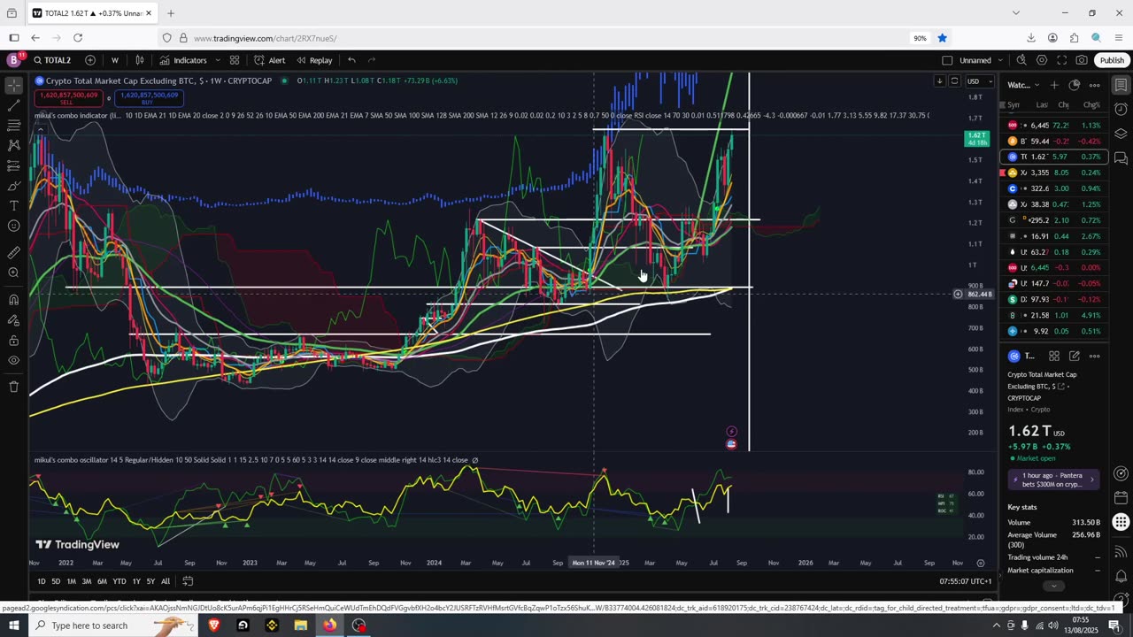Open watchlist more options menu

pyautogui.click(x=1095, y=85)
